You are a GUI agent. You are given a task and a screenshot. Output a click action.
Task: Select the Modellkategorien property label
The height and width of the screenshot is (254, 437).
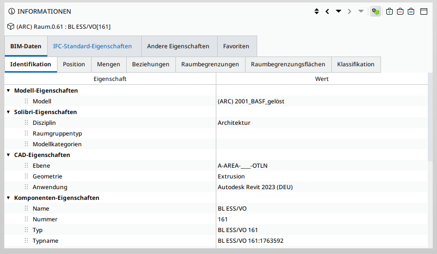tap(57, 144)
